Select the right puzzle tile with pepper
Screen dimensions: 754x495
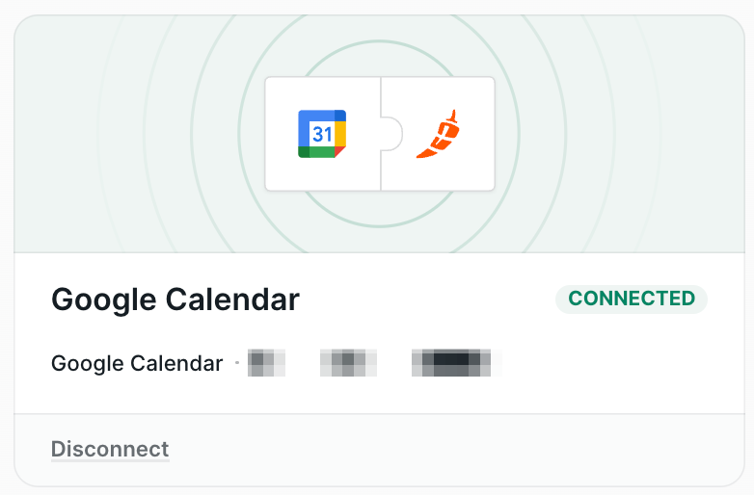click(438, 134)
